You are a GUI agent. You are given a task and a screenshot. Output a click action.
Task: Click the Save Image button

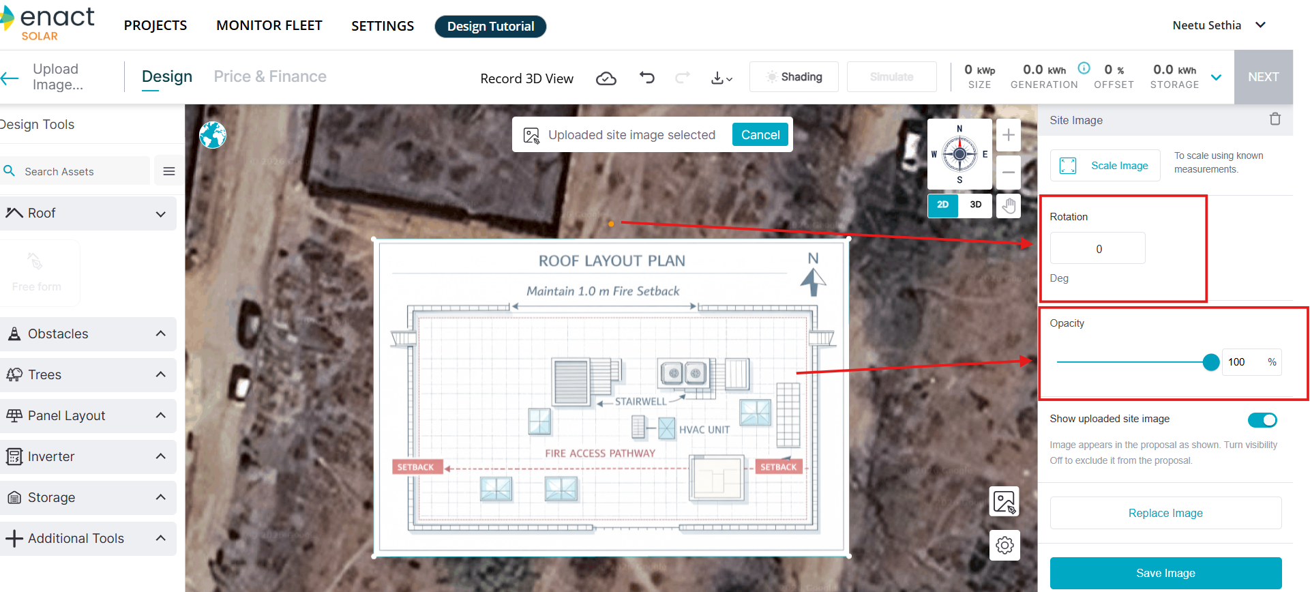click(1165, 573)
